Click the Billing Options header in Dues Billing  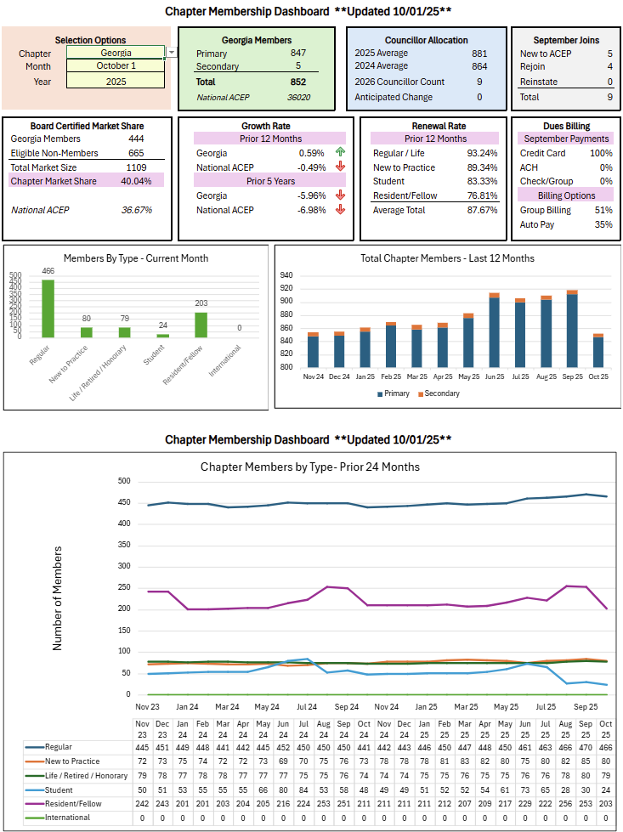coord(565,195)
